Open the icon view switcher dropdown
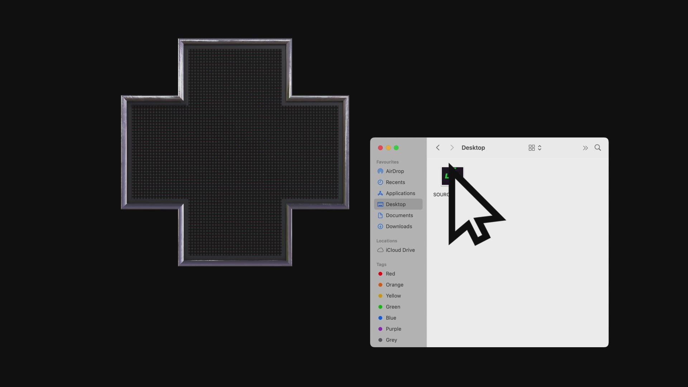The width and height of the screenshot is (688, 387). tap(535, 148)
